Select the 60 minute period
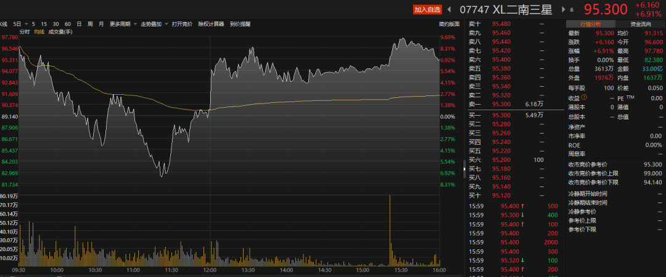The image size is (666, 277). coord(68,24)
